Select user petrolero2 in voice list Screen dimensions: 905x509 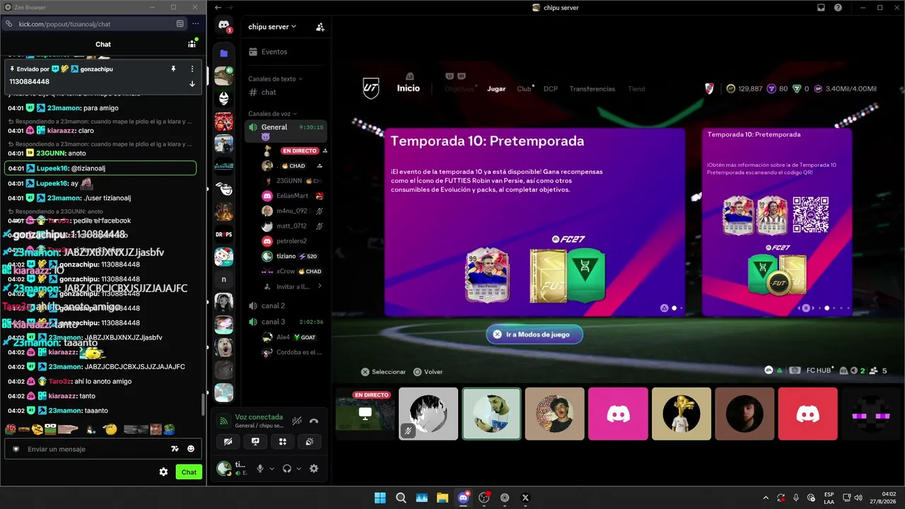point(291,241)
